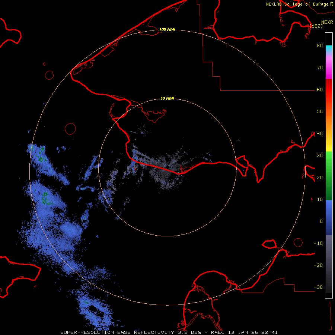The width and height of the screenshot is (335, 335).
Task: Click the 50 NMI range ring label
Action: click(167, 99)
